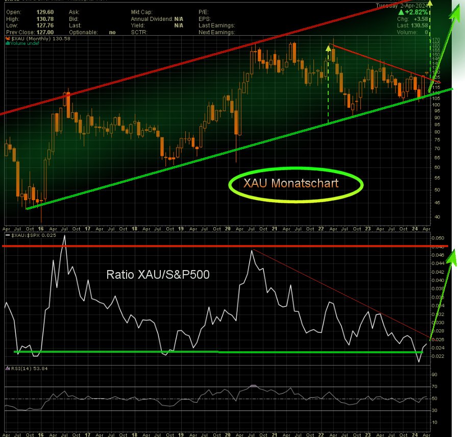Click the date Tuesday 2-Apr-2024

[402, 6]
